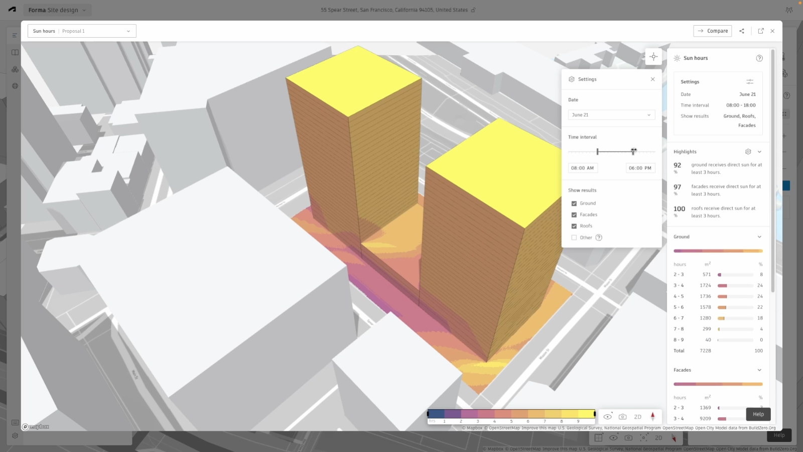This screenshot has height=452, width=803.
Task: Collapse the Facades results section
Action: coord(759,370)
